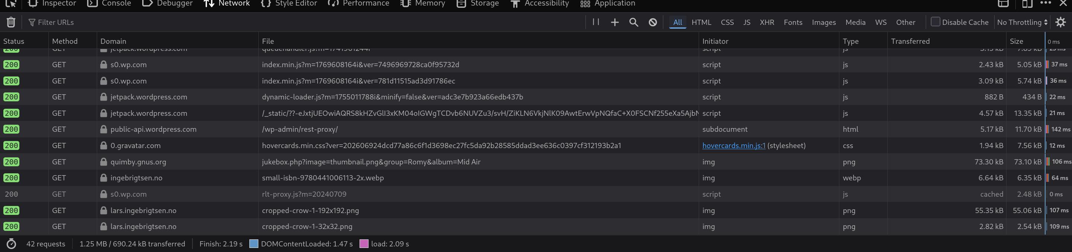Switch to the Console tab
Image resolution: width=1072 pixels, height=252 pixels.
point(109,4)
